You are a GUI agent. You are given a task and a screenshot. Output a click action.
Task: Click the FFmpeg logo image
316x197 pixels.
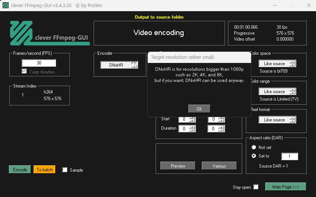click(50, 33)
